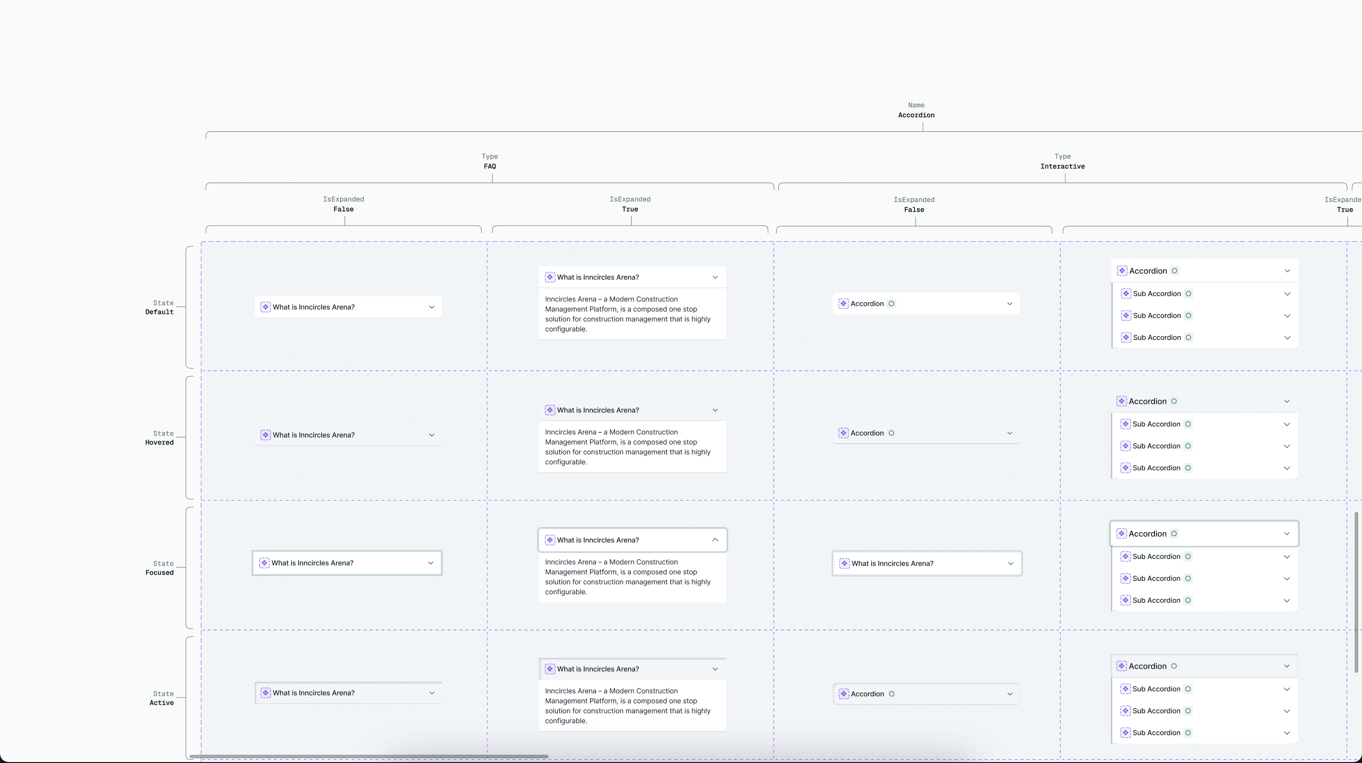Screen dimensions: 1362x763
Task: Select the 'Type Interactive' property header label
Action: [1062, 161]
